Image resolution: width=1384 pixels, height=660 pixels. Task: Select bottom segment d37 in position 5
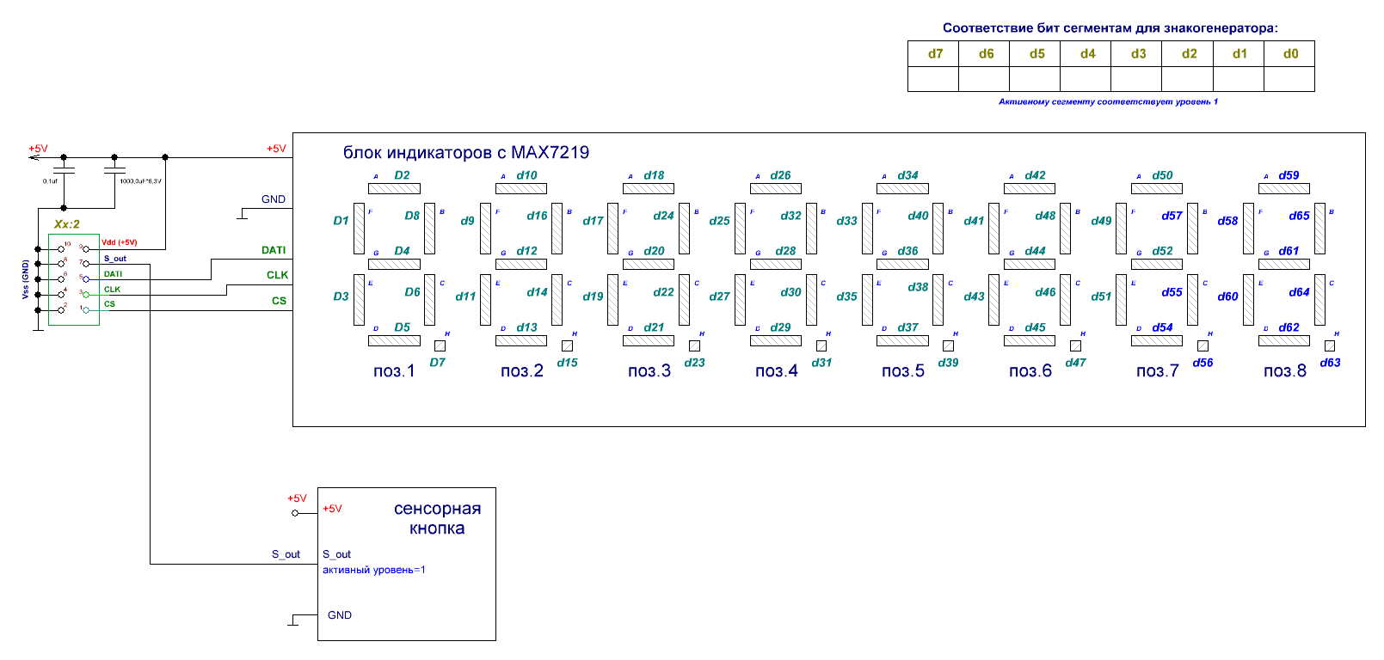pyautogui.click(x=902, y=340)
